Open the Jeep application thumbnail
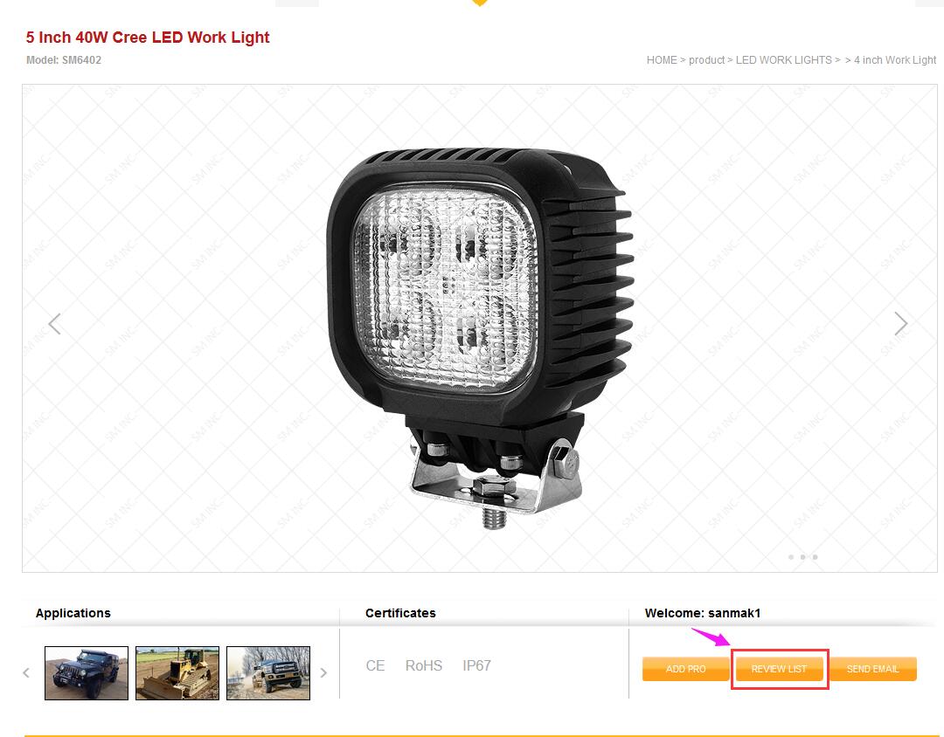This screenshot has height=737, width=944. 87,673
